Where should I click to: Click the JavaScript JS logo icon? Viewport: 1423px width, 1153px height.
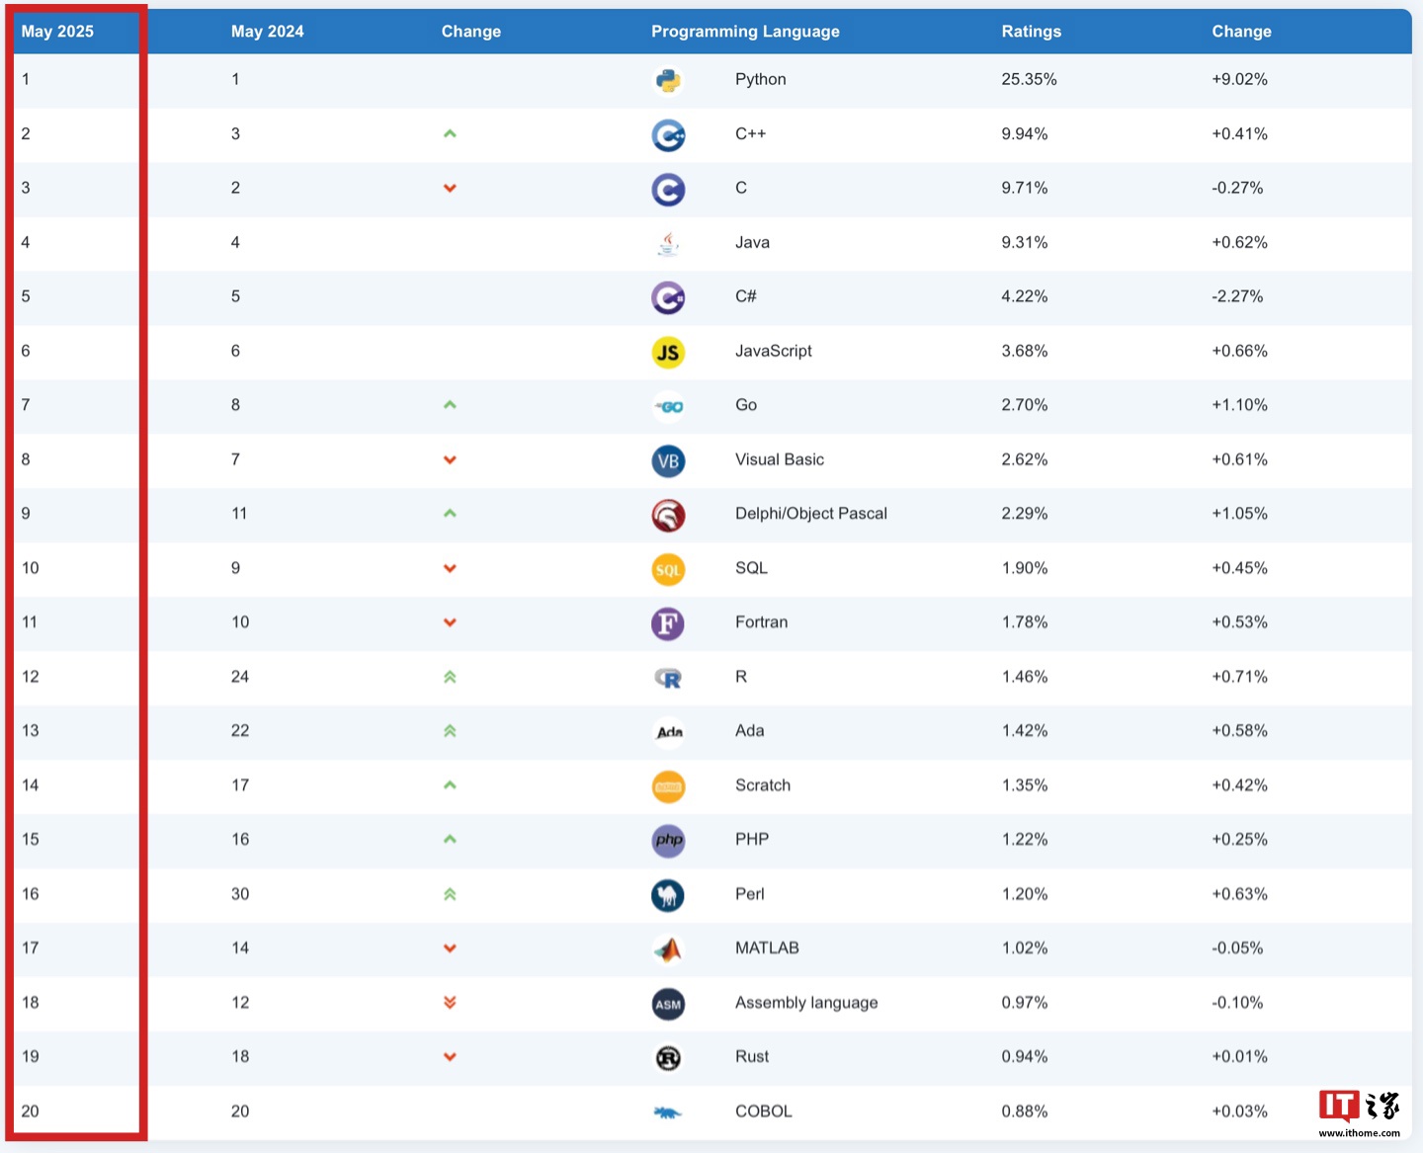tap(668, 352)
